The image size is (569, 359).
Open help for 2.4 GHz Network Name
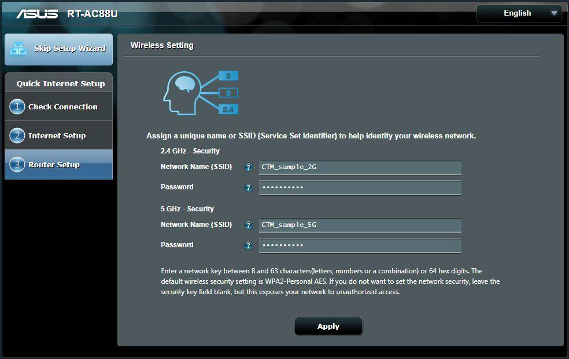point(248,167)
